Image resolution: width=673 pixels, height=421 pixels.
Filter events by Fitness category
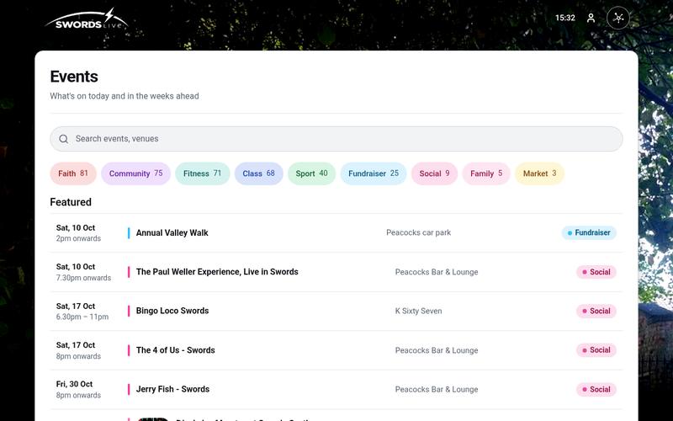(x=202, y=173)
